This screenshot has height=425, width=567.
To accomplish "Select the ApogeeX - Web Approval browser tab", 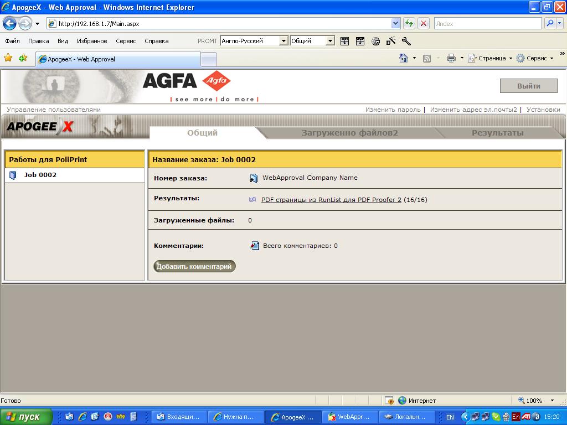I will tap(118, 59).
